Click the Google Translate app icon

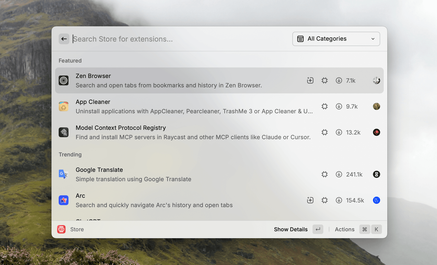coord(64,174)
